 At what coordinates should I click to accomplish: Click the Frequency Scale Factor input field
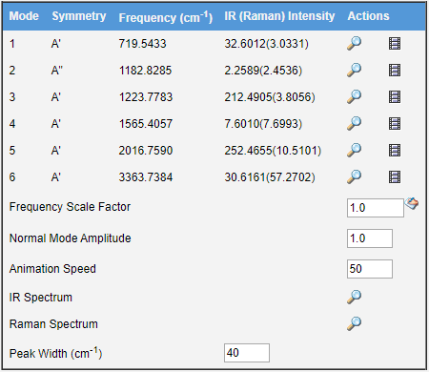376,208
